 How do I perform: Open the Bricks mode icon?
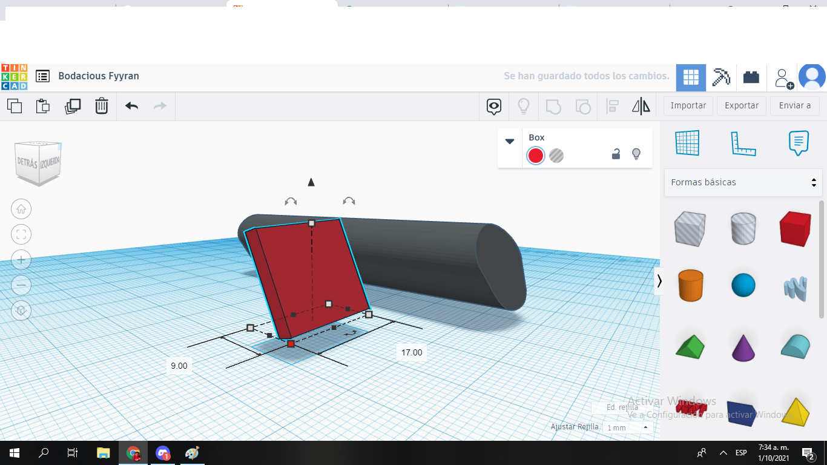[x=751, y=77]
